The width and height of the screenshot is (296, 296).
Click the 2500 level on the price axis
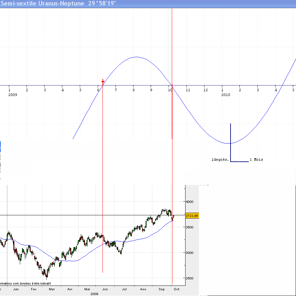tap(190, 278)
